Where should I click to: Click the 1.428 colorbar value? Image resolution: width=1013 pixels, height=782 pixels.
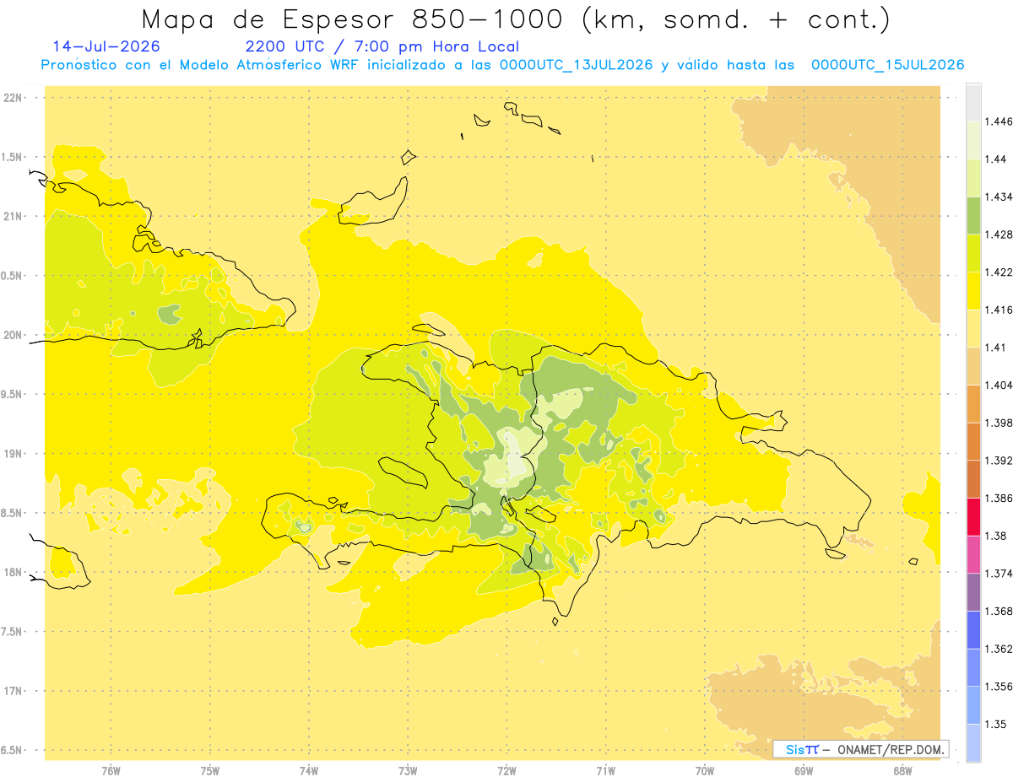pos(998,235)
